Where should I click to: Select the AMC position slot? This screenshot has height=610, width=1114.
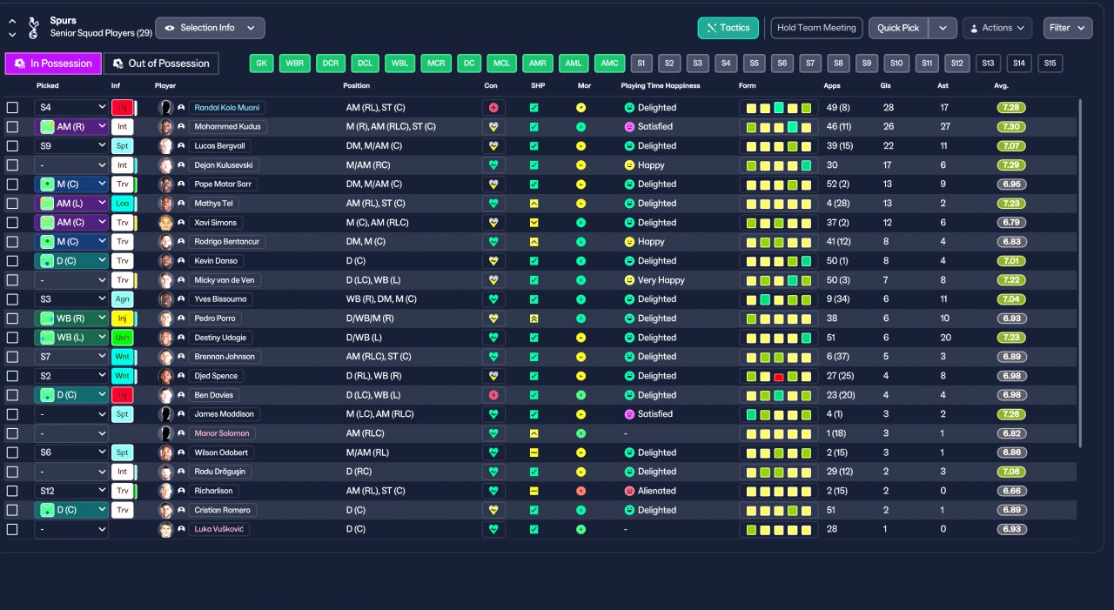pos(610,64)
